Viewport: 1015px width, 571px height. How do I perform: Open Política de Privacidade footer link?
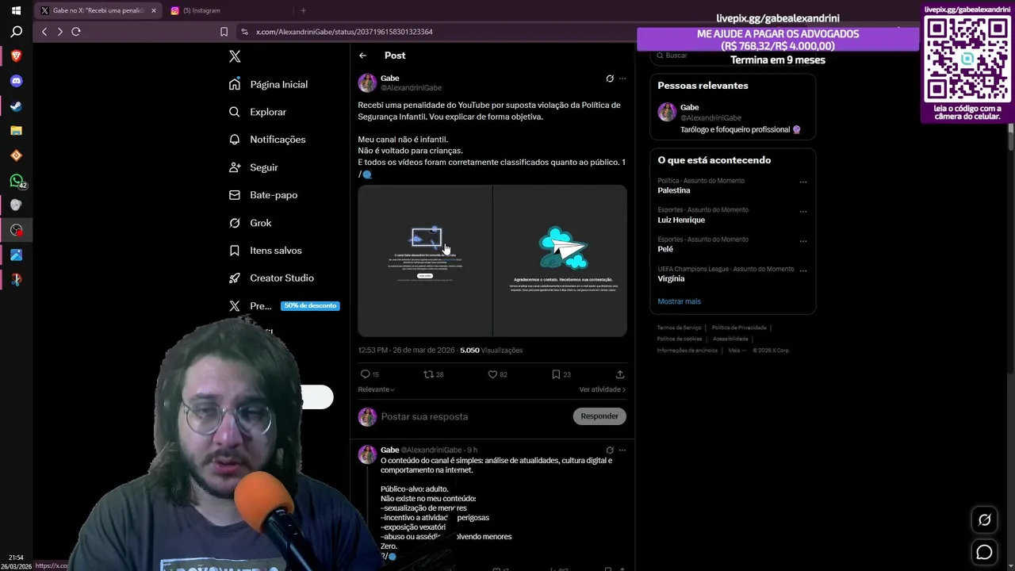[739, 328]
